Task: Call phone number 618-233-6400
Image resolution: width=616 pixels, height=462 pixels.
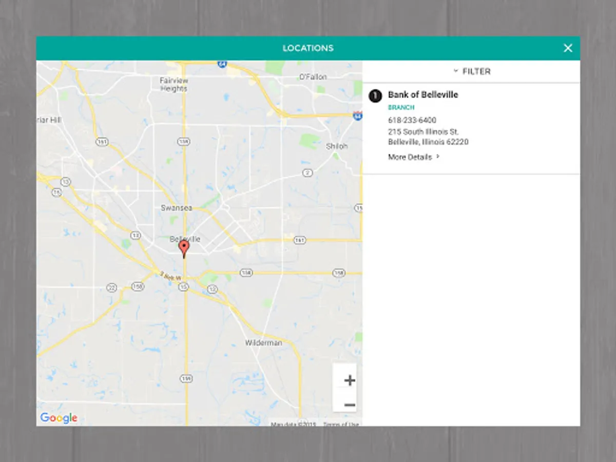Action: (412, 120)
